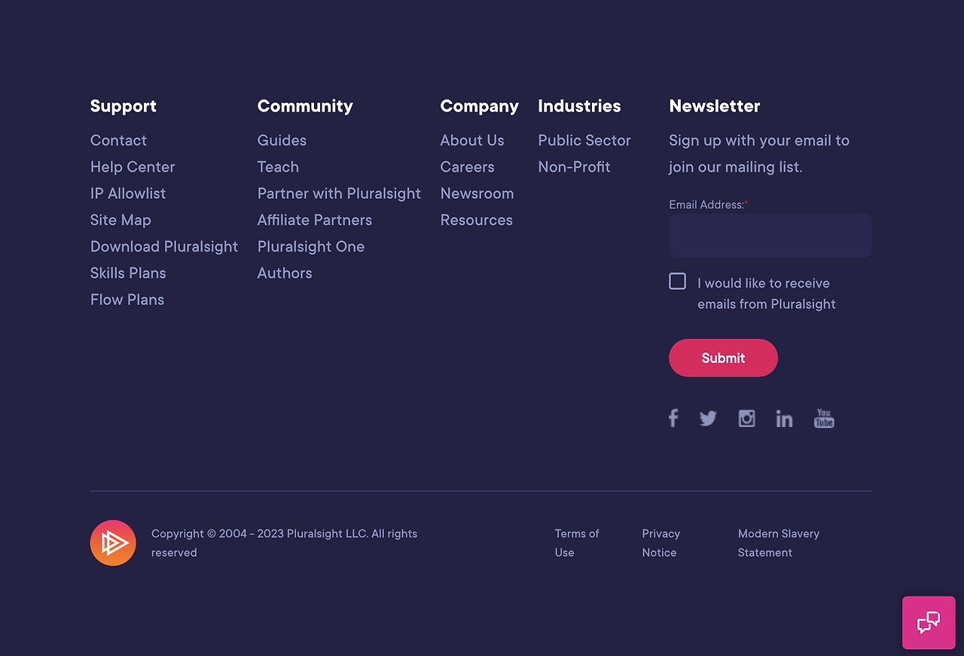Click the Pluralsight logo in footer
964x656 pixels.
pyautogui.click(x=113, y=543)
